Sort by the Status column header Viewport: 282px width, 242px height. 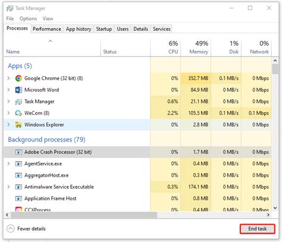(126, 48)
